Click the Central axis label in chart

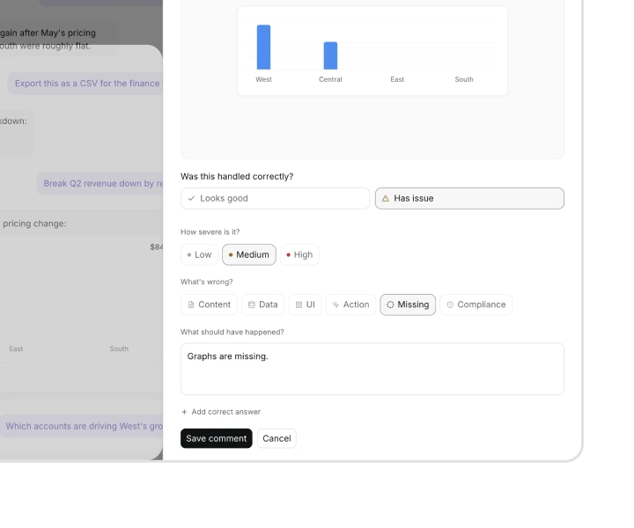pos(330,79)
